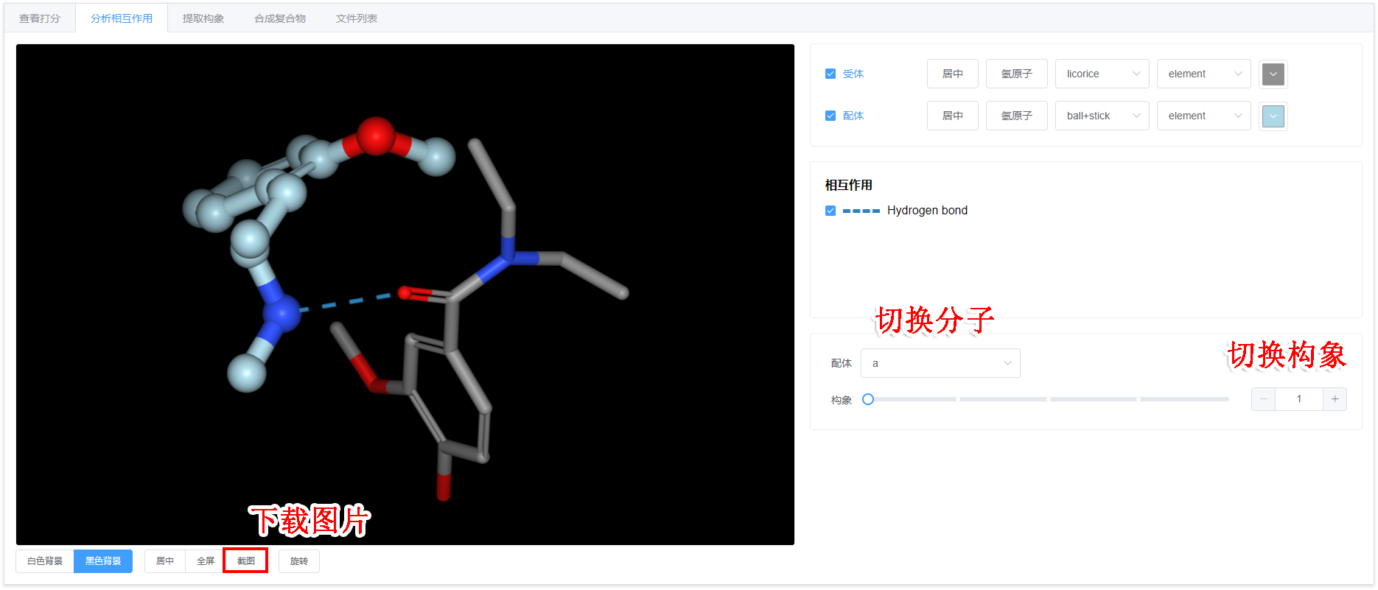Open the 提取构象 tab
The image size is (1378, 590).
[x=203, y=18]
